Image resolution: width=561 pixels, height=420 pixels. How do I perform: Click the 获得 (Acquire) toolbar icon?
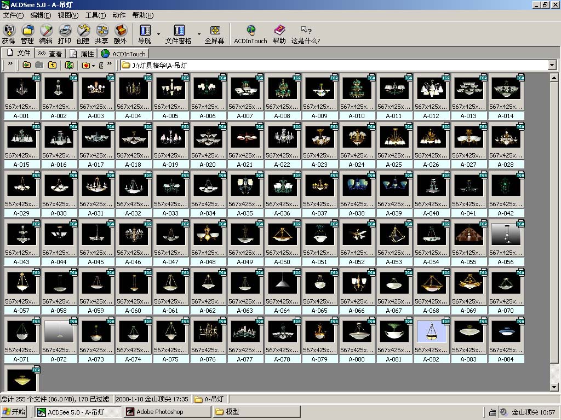point(9,34)
